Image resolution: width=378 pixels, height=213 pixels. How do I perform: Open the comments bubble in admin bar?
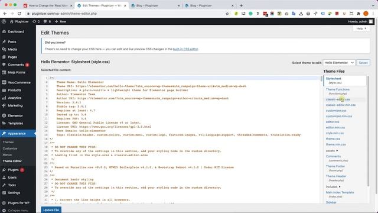tap(47, 21)
